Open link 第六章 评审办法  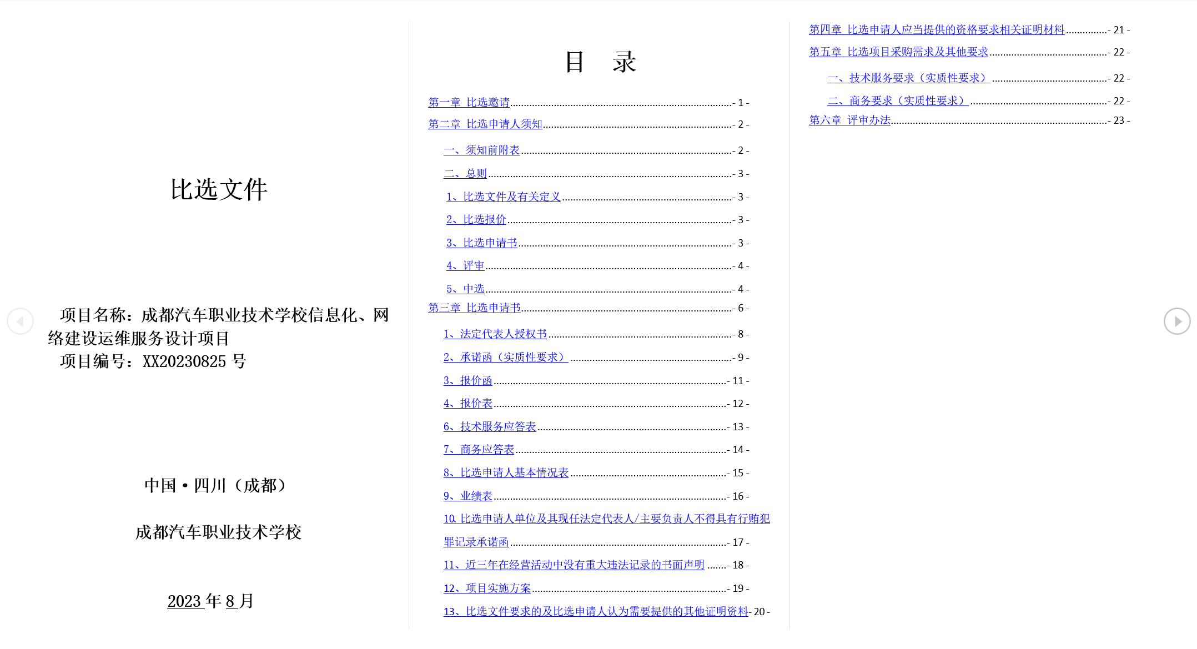coord(850,120)
